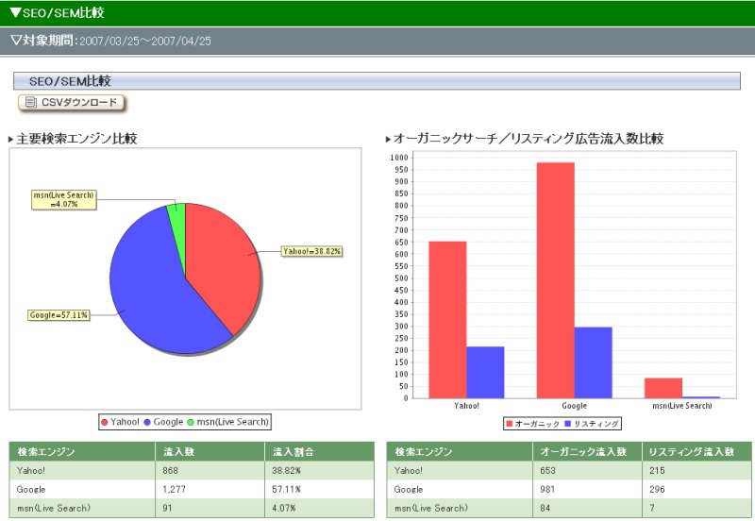Click the Google=57.11% pie label
Screen dimensions: 755x521
(x=59, y=315)
